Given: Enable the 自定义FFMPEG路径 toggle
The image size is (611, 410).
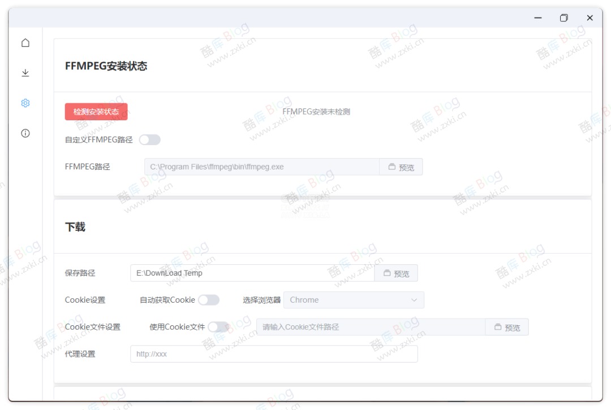Looking at the screenshot, I should click(149, 139).
